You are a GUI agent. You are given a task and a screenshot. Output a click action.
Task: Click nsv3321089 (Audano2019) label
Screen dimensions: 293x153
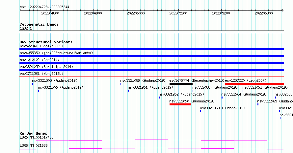click(x=143, y=80)
